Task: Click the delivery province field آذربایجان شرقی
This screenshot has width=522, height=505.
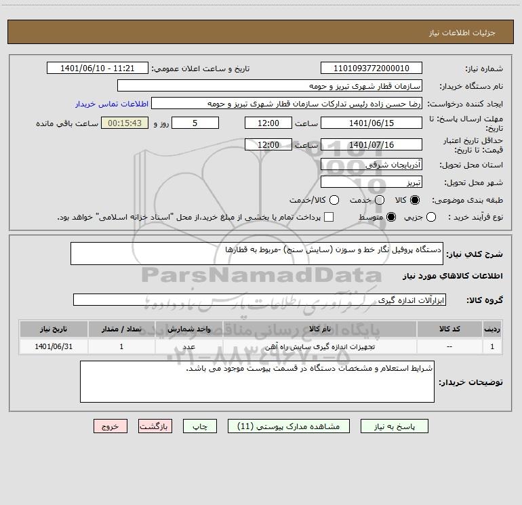Action: pos(372,164)
